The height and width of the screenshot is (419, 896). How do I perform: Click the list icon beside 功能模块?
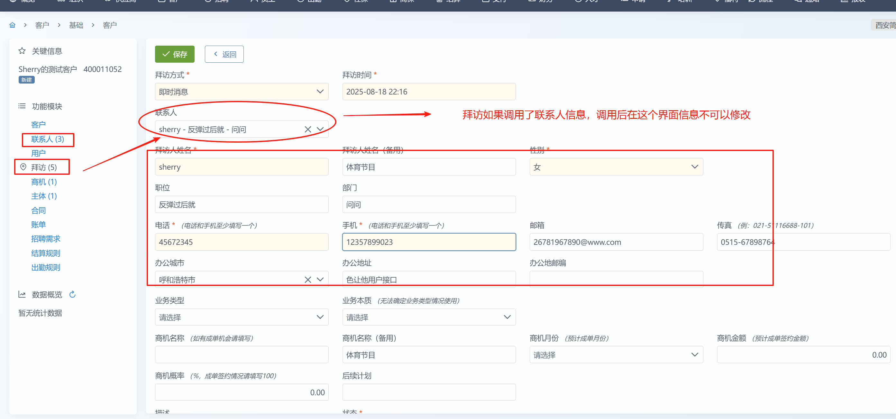[x=22, y=106]
